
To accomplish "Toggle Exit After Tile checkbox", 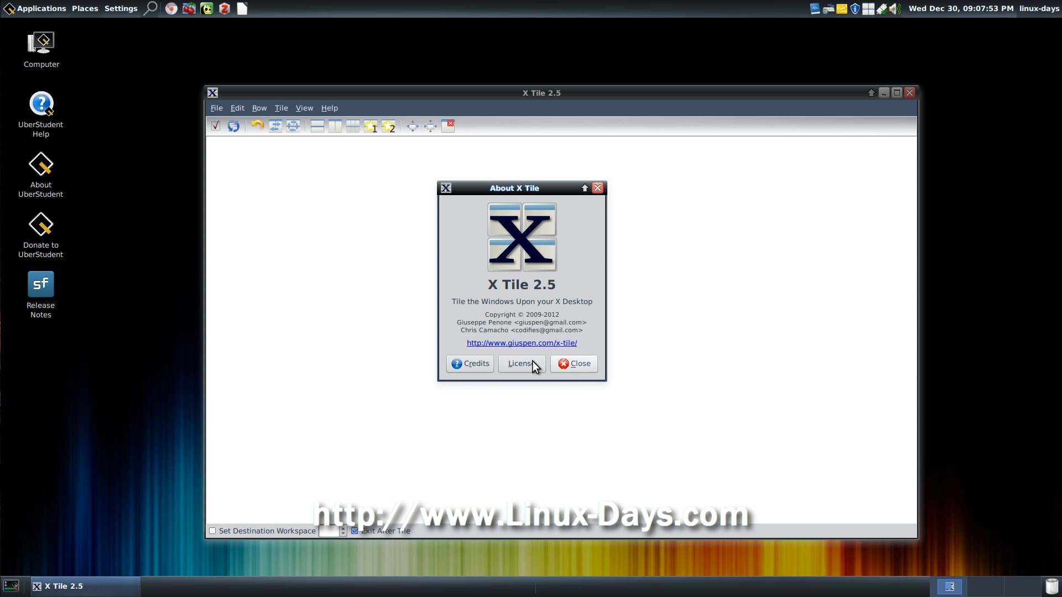I will point(355,531).
